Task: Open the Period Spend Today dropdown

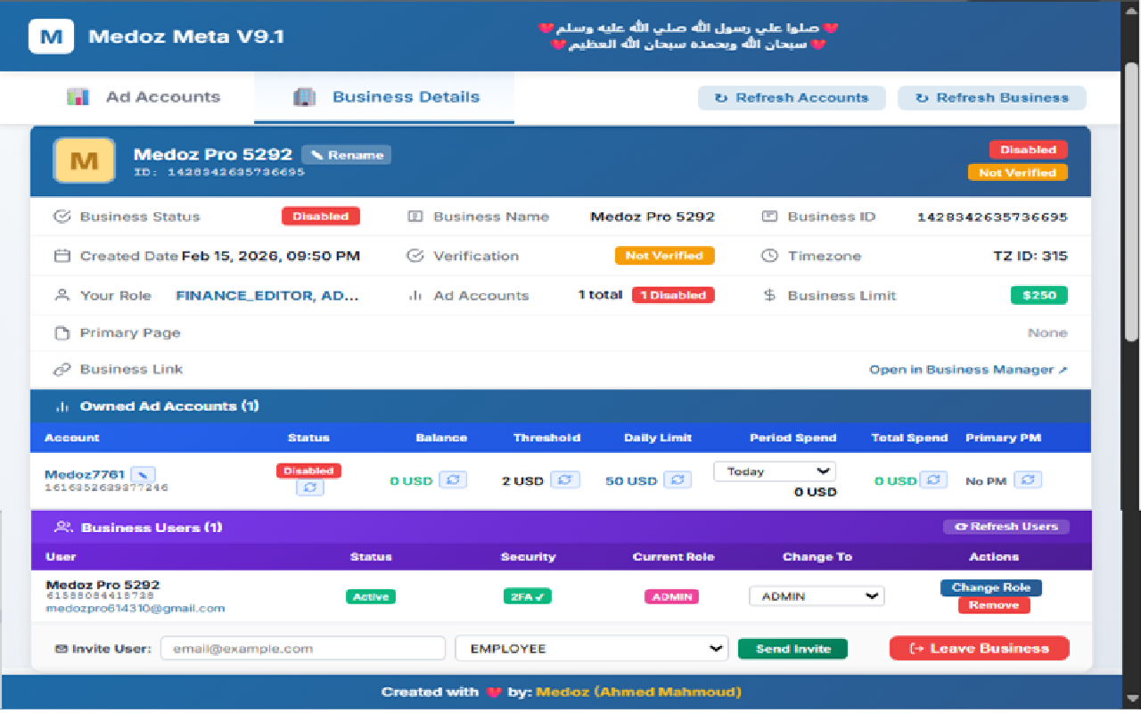Action: tap(775, 471)
